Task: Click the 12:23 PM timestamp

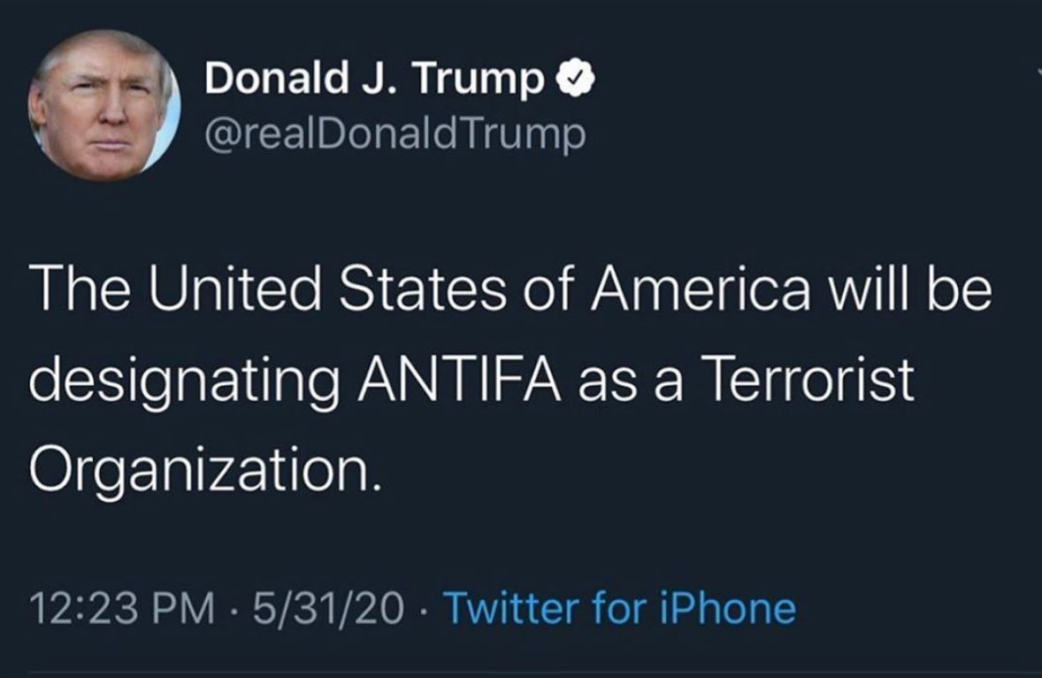Action: (x=122, y=609)
